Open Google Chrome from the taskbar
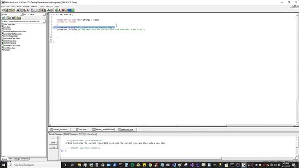 coord(150,165)
